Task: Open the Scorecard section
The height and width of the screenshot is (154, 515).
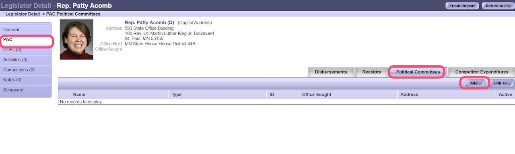Action: 26,90
